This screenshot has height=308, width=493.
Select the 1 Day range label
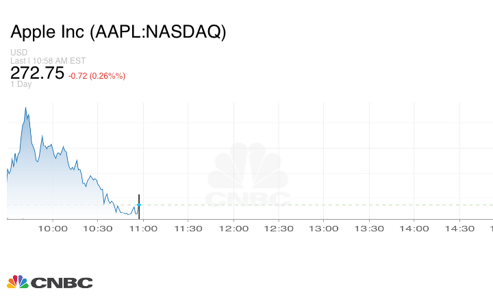21,84
